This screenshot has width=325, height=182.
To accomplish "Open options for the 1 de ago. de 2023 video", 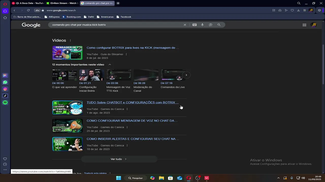I will (127, 109).
